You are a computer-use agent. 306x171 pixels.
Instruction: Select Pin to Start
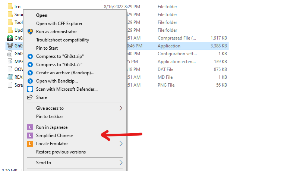coord(47,48)
